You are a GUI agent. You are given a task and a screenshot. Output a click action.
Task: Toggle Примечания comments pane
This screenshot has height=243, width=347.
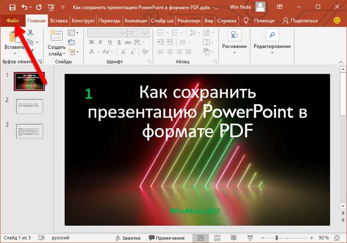point(166,237)
